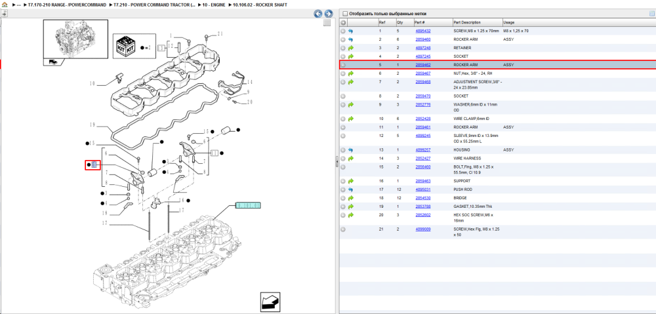Click the gray square diagram options button

pyautogui.click(x=327, y=24)
